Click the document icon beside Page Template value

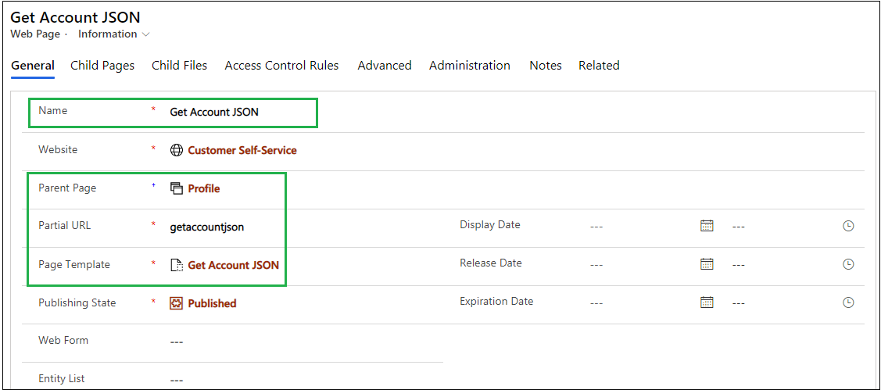pyautogui.click(x=177, y=265)
